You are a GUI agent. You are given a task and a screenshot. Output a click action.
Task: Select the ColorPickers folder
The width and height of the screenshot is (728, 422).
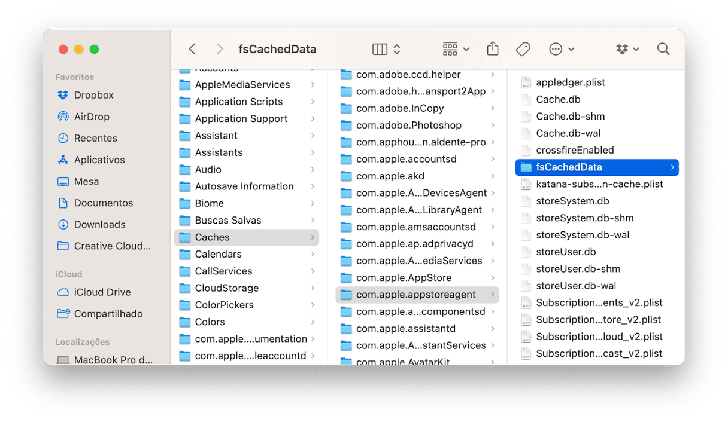point(247,305)
